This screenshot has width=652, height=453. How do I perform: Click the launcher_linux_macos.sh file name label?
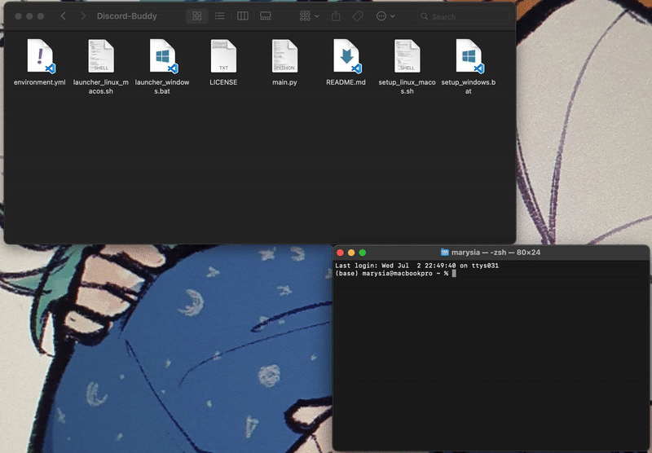point(101,86)
